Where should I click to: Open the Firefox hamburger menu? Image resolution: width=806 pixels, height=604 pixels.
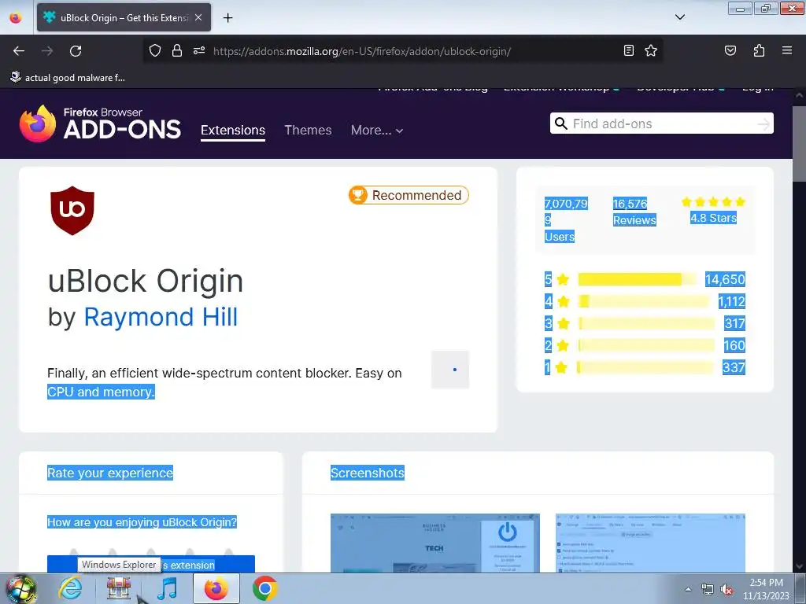786,50
